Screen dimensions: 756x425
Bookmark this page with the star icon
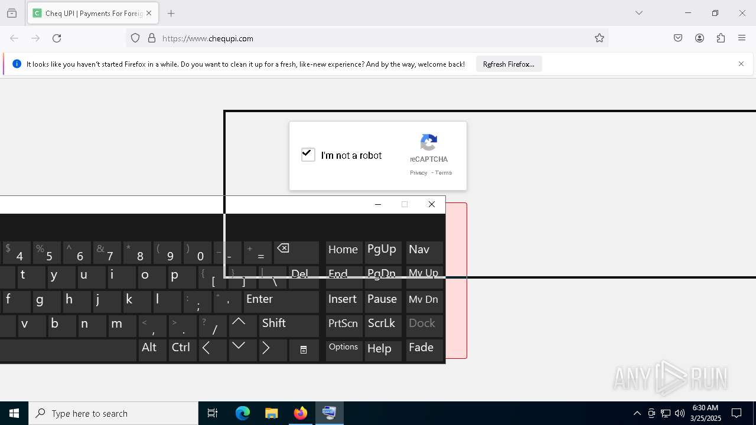click(x=599, y=38)
